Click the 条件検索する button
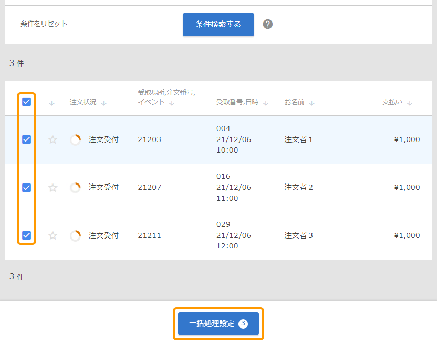Viewport: 437px width, 346px height. click(218, 25)
